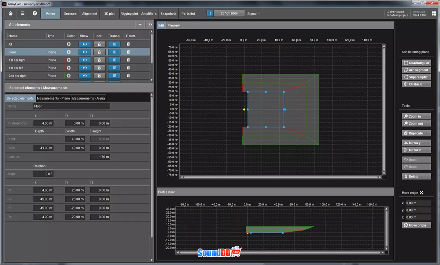Toggle transparency for All elements
This screenshot has height=265, width=440.
click(x=114, y=44)
